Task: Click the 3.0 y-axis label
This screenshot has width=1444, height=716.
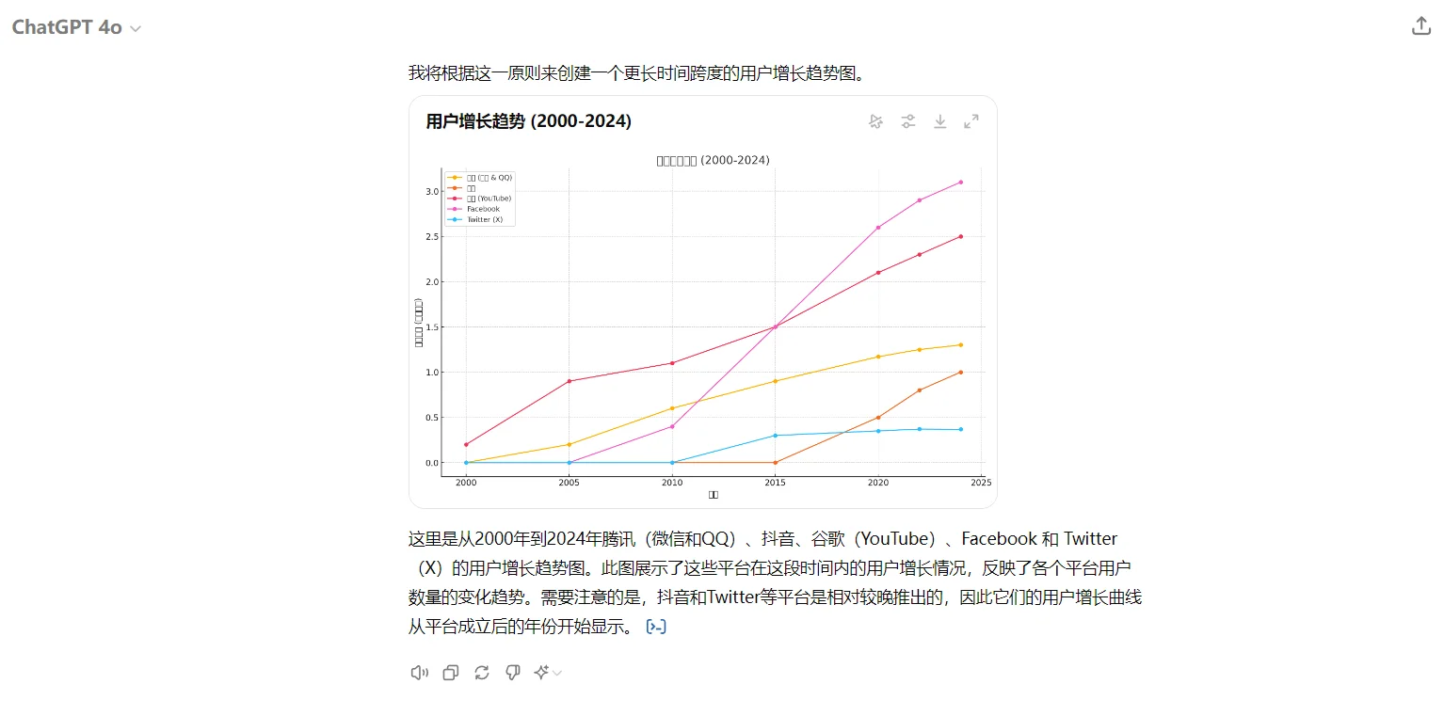Action: click(x=431, y=191)
